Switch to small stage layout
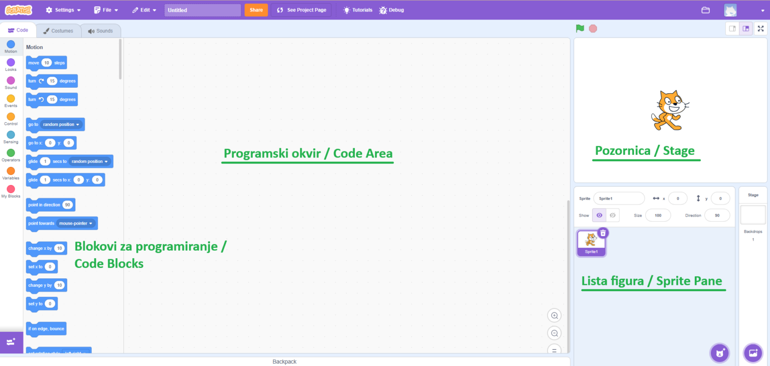The image size is (770, 366). coord(732,29)
